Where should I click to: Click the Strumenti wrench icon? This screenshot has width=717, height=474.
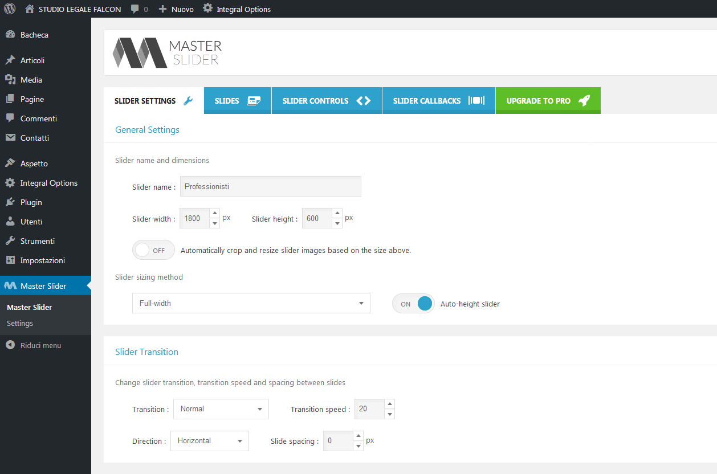click(10, 241)
